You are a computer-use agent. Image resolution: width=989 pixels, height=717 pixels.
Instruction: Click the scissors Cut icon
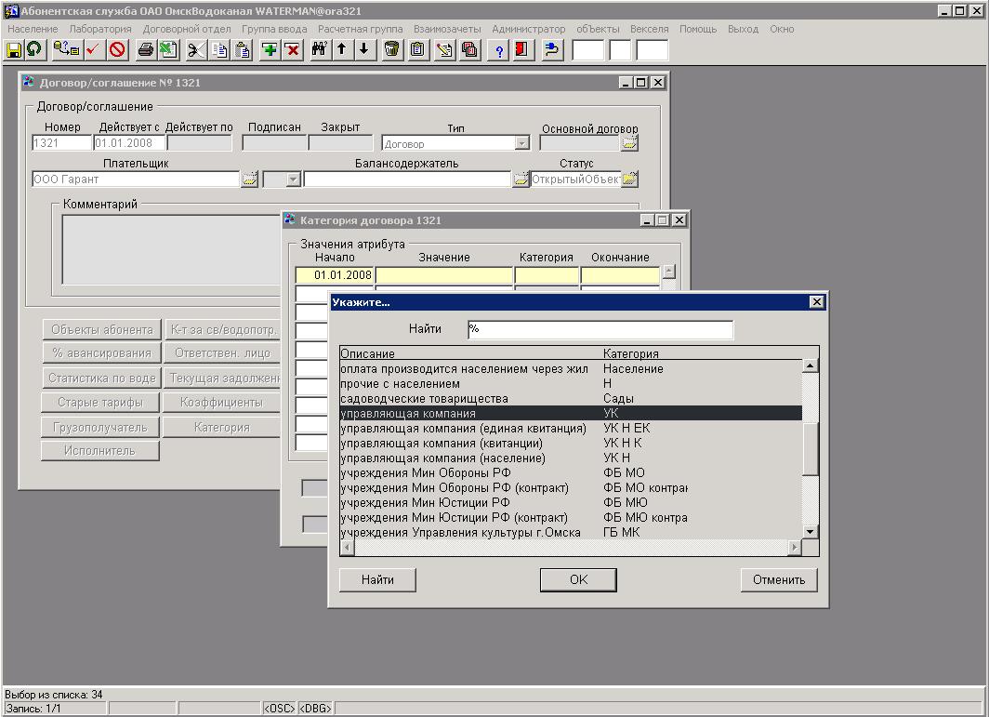(x=195, y=50)
